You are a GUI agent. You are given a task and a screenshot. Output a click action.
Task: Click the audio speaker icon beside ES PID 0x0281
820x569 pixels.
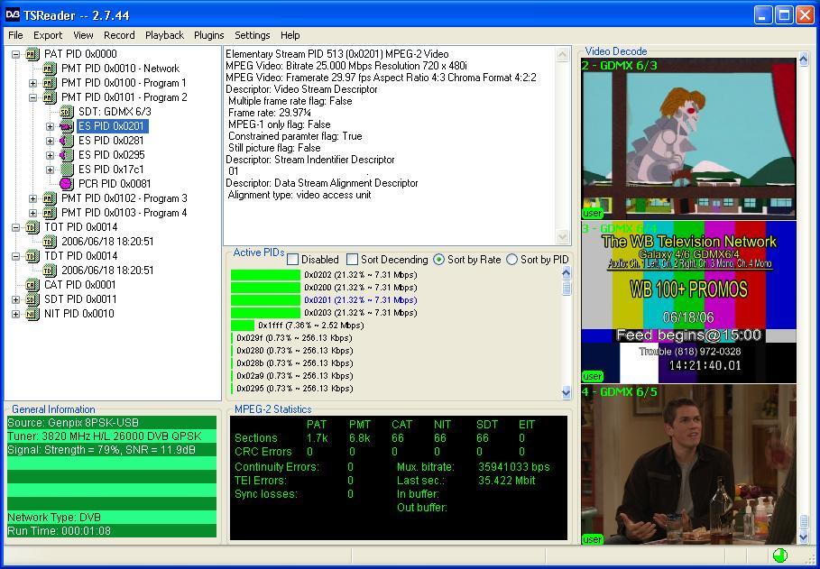tap(67, 141)
